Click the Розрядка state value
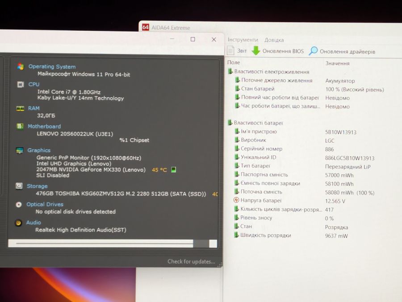This screenshot has height=302, width=402. [336, 228]
